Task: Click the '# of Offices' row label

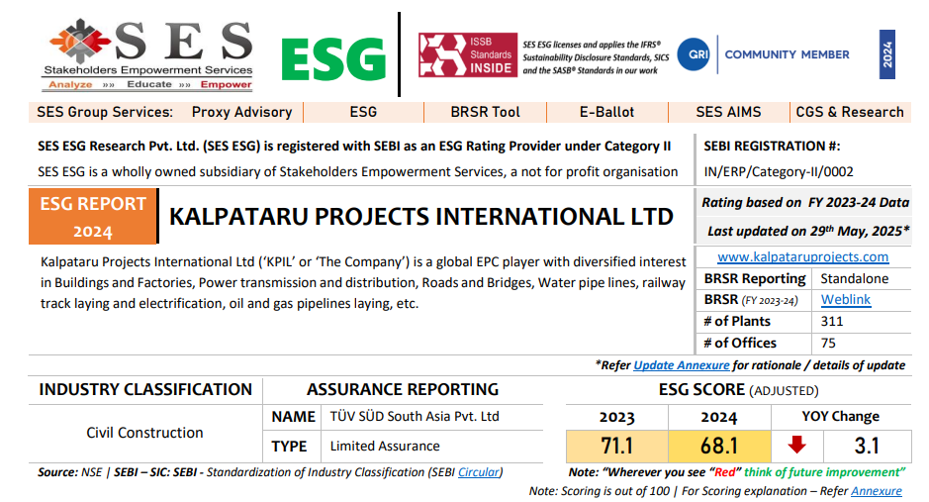Action: click(740, 344)
